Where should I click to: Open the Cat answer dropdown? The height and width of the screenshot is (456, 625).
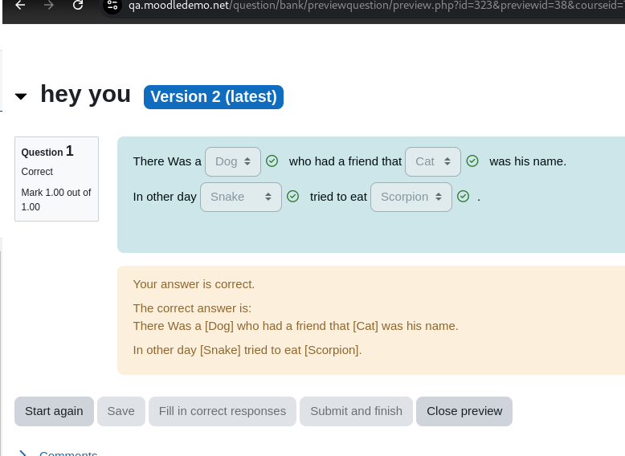pyautogui.click(x=433, y=161)
